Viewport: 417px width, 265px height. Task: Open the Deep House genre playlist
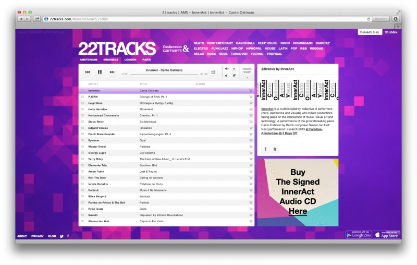pos(267,43)
